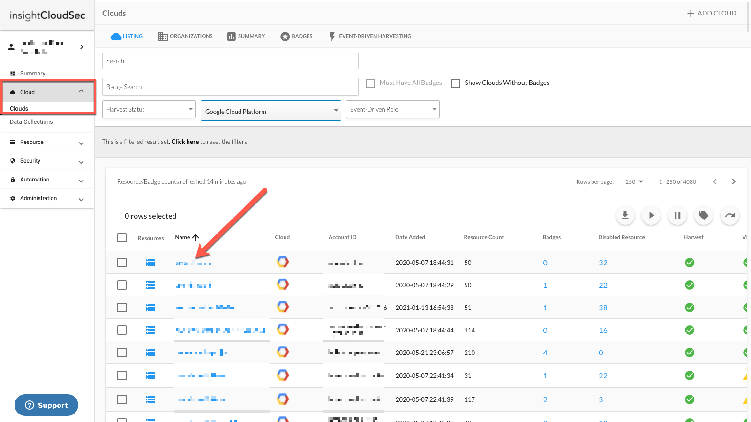Switch to the Listing tab
Screen dimensions: 751x422
point(127,36)
